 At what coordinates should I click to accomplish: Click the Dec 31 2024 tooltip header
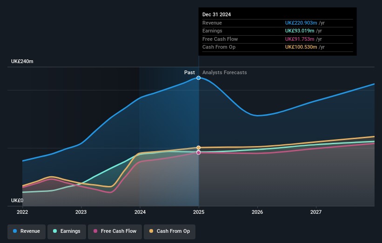tap(216, 14)
